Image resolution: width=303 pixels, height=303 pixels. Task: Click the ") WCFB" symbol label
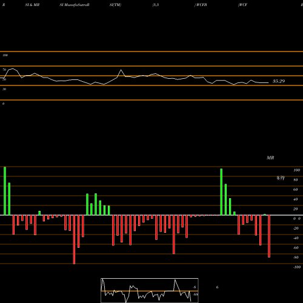201,5
